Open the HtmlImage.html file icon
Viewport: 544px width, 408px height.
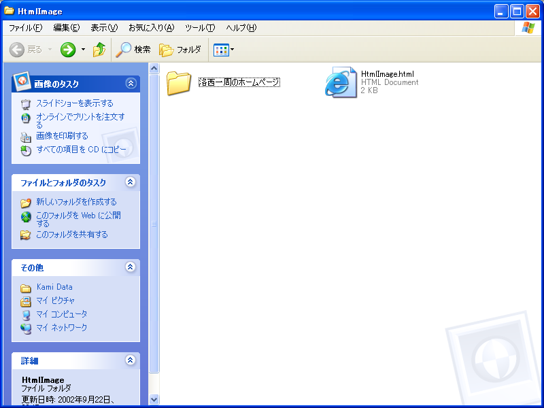(341, 82)
